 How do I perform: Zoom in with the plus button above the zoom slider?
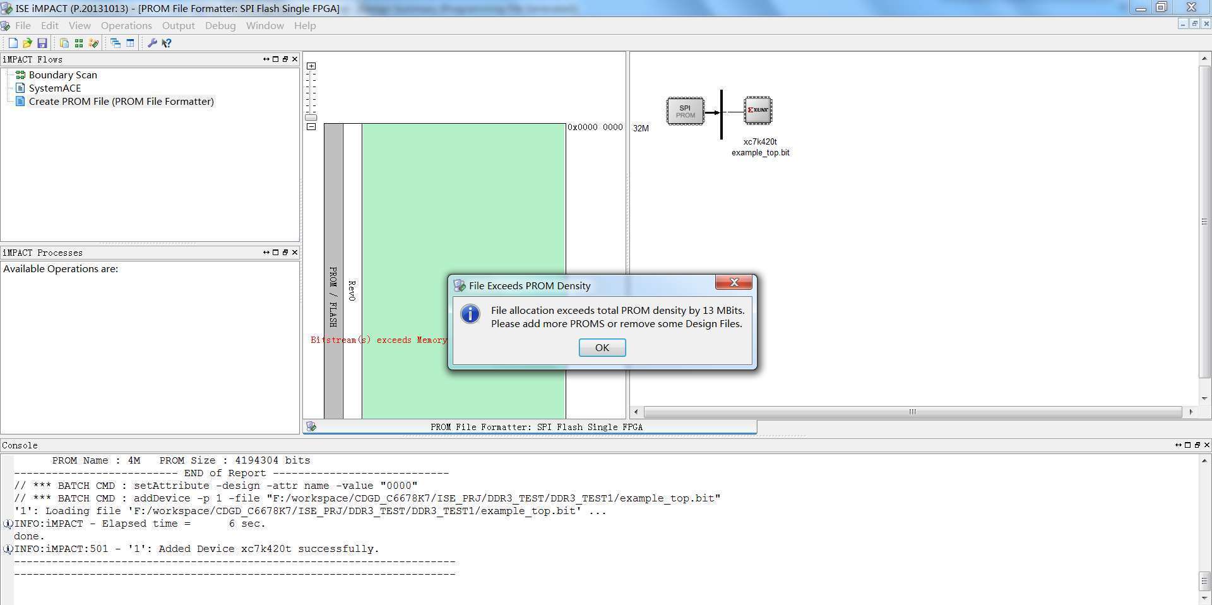(311, 66)
